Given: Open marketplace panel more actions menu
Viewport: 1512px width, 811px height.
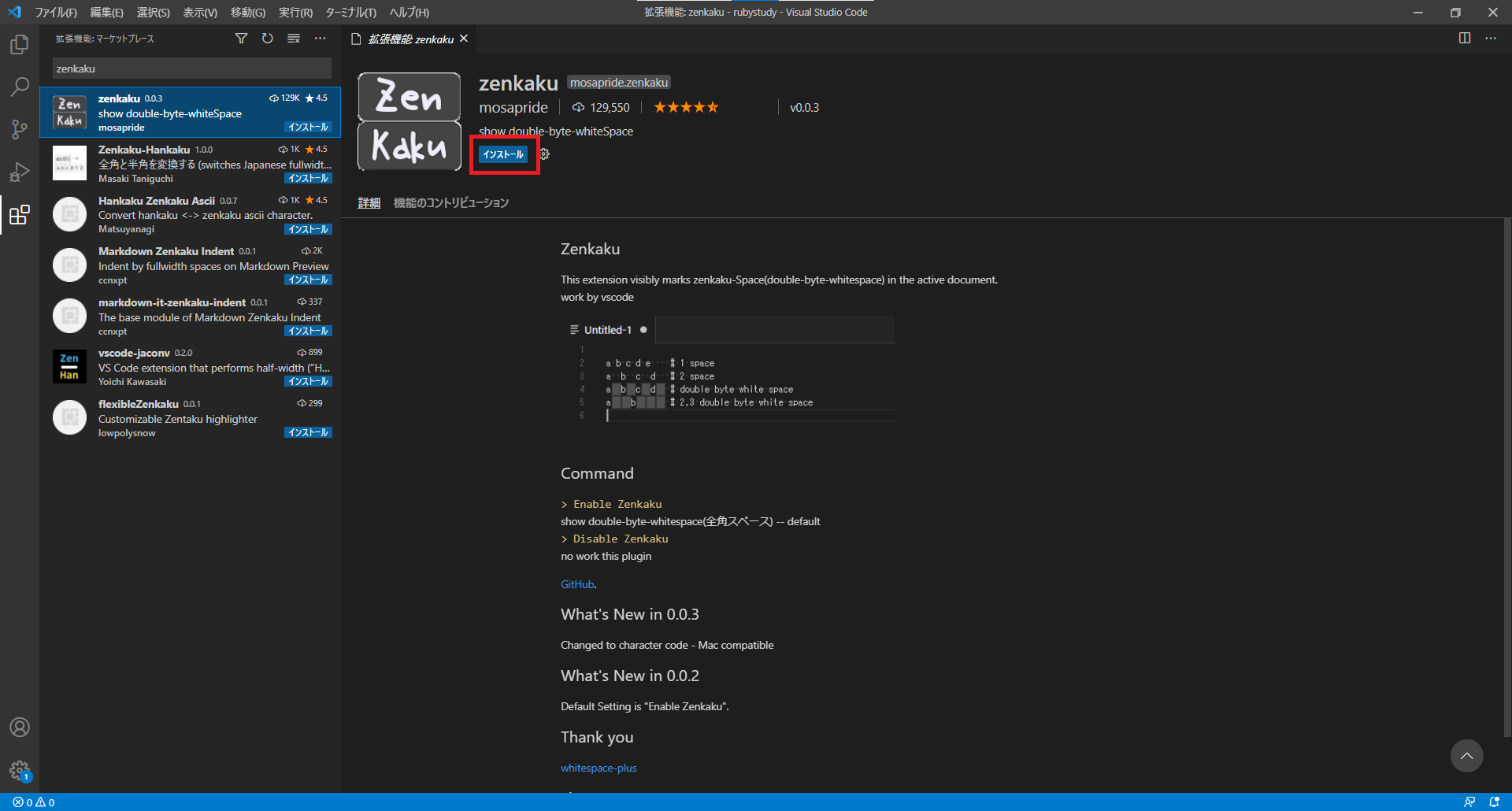Looking at the screenshot, I should tap(320, 39).
